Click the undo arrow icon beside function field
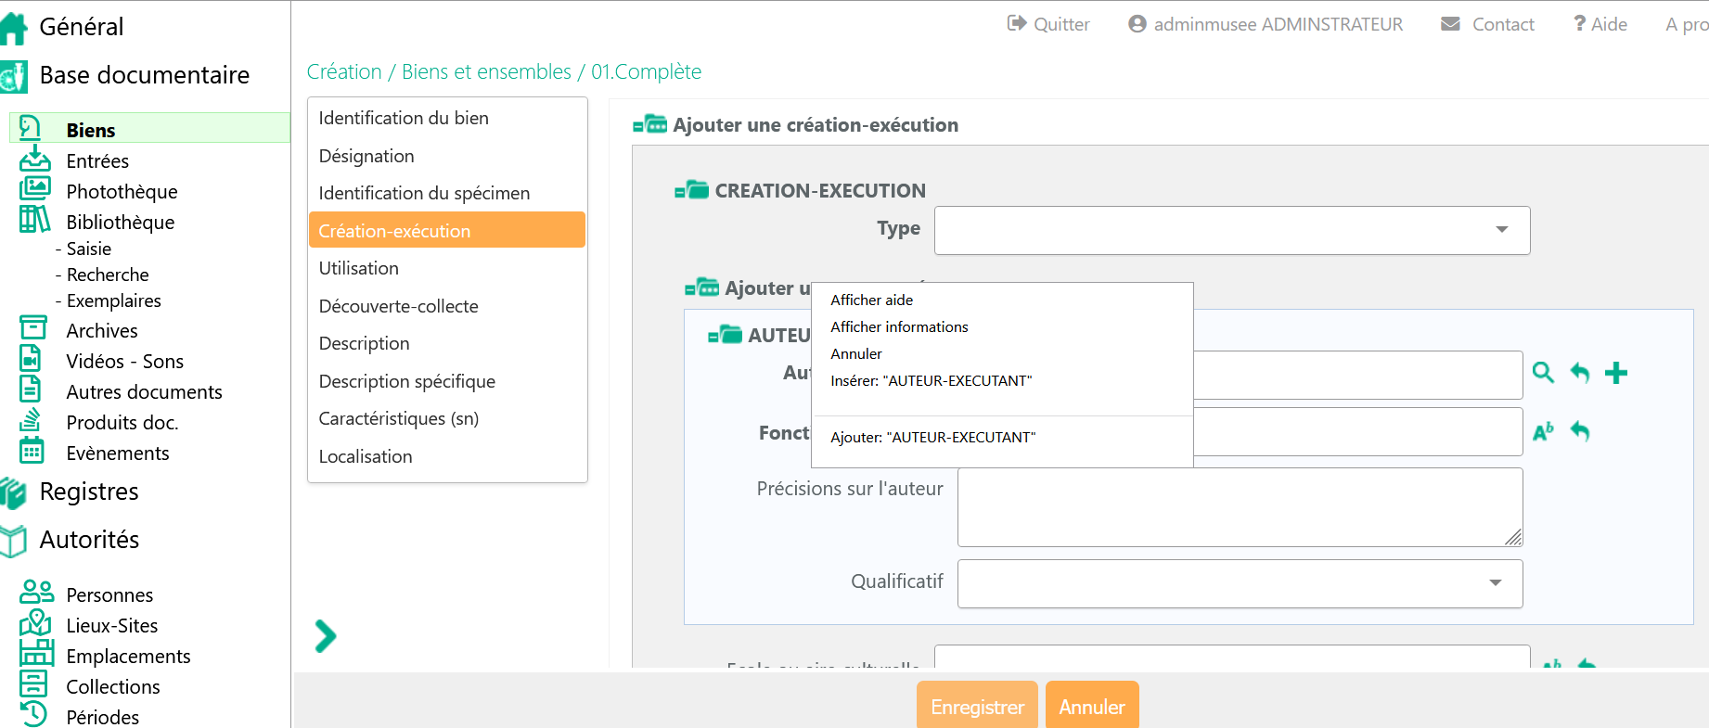This screenshot has height=728, width=1709. 1580,431
